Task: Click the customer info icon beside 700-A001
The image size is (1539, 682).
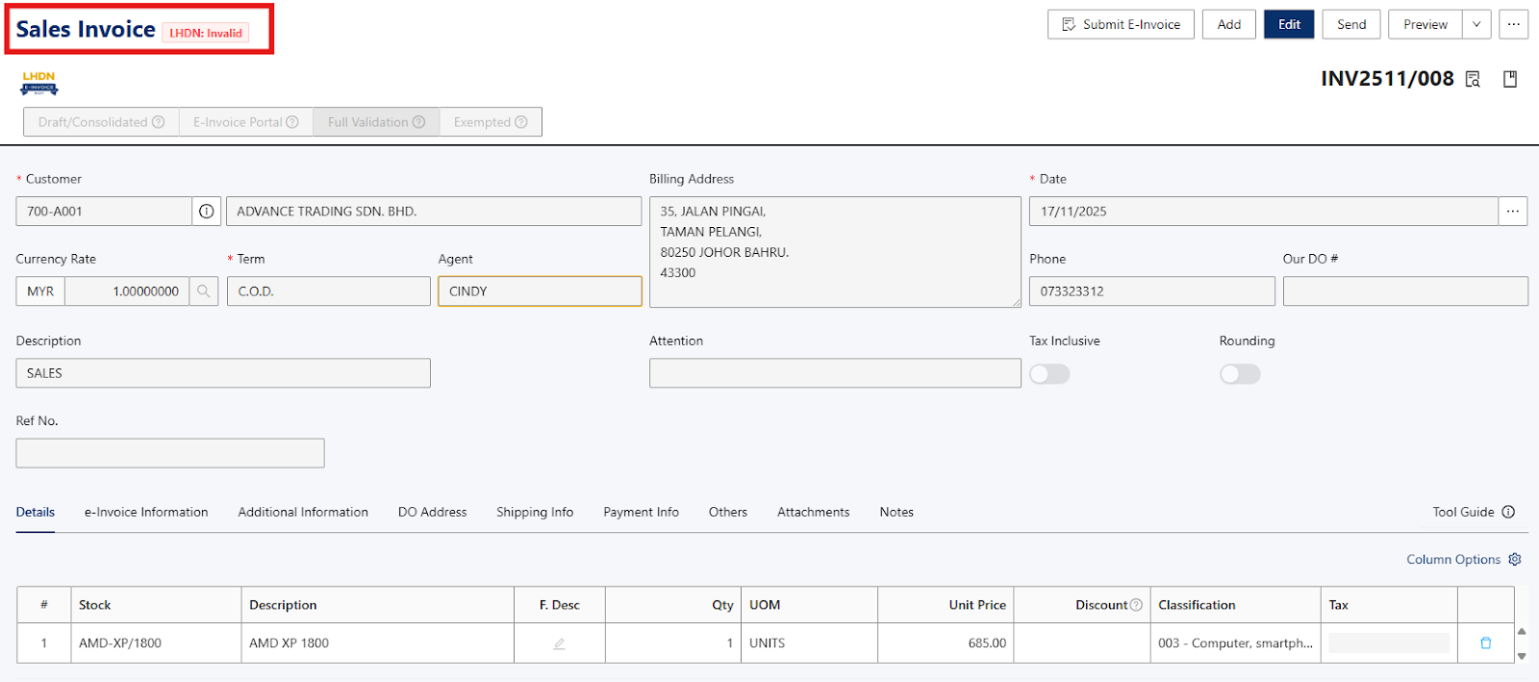Action: [206, 212]
